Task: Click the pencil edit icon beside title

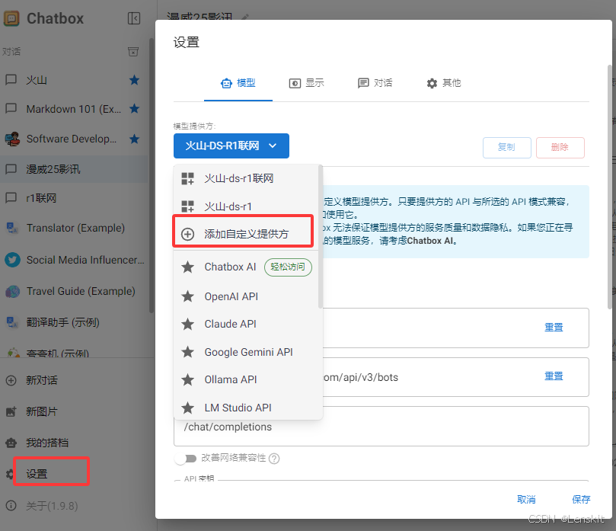Action: click(x=244, y=17)
